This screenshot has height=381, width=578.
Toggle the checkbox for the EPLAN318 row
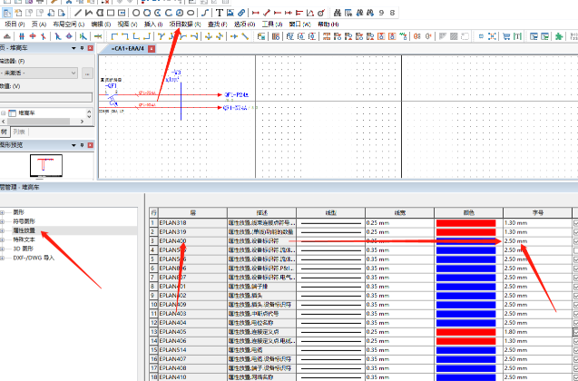coord(574,222)
